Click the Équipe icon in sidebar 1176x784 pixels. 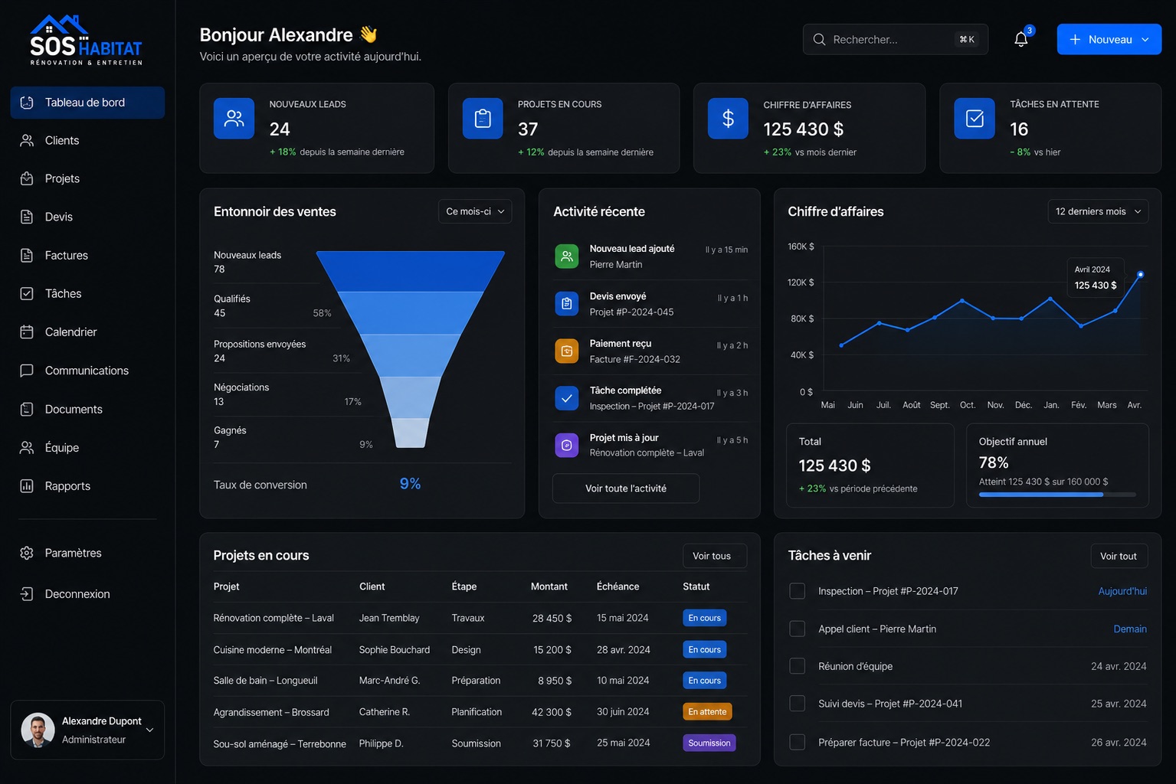pyautogui.click(x=27, y=448)
